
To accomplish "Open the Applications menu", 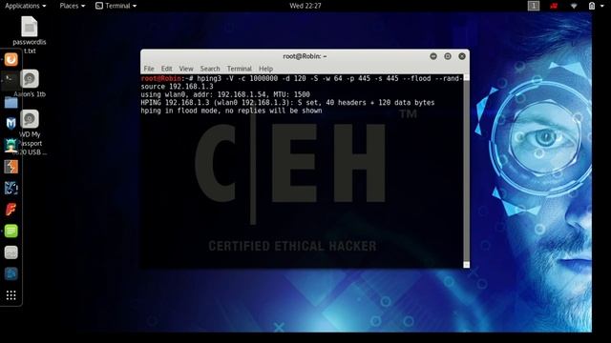I will tap(26, 6).
